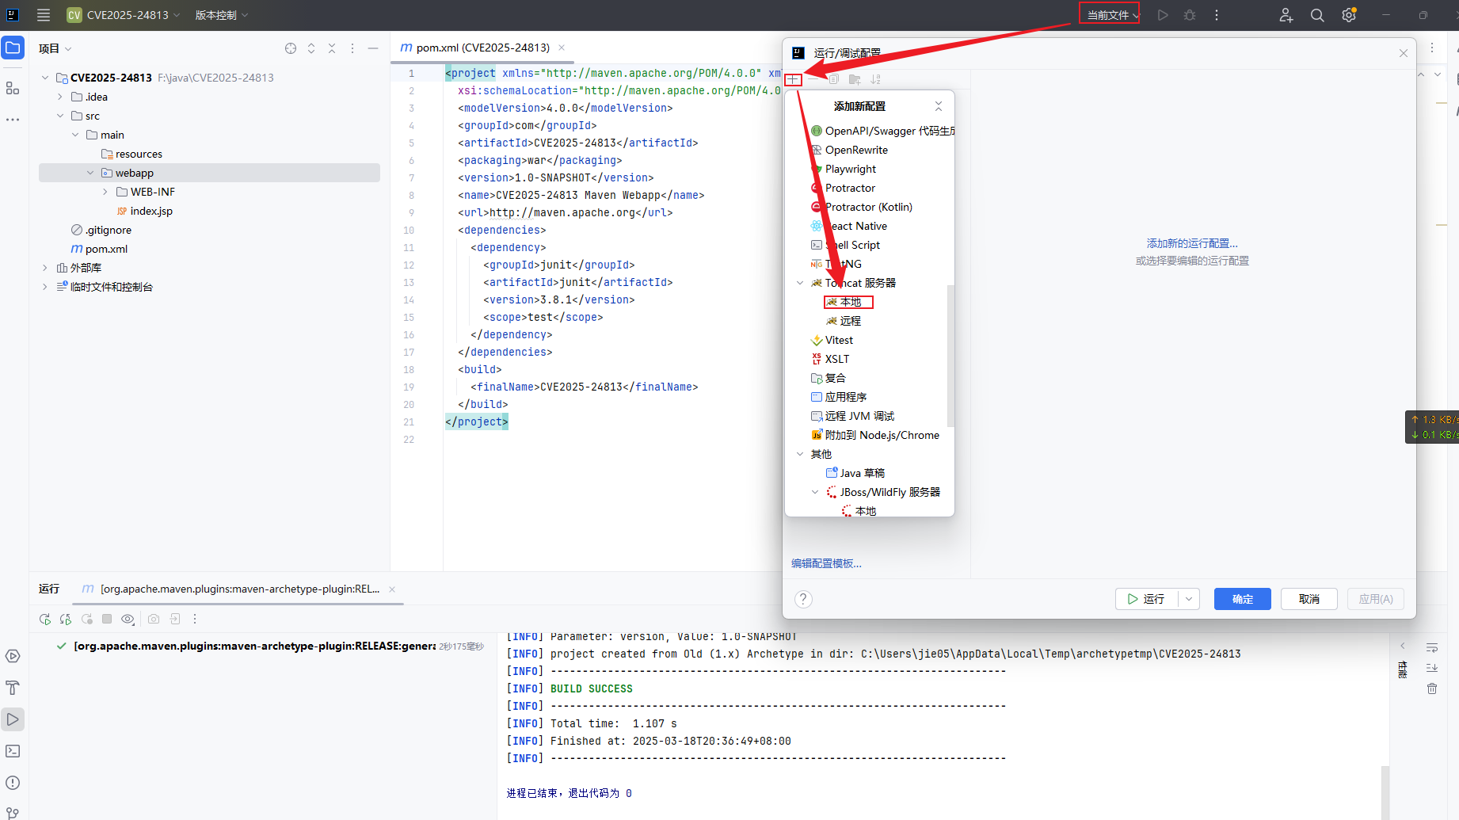1459x820 pixels.
Task: Open Search Everywhere magnifier
Action: pos(1317,15)
